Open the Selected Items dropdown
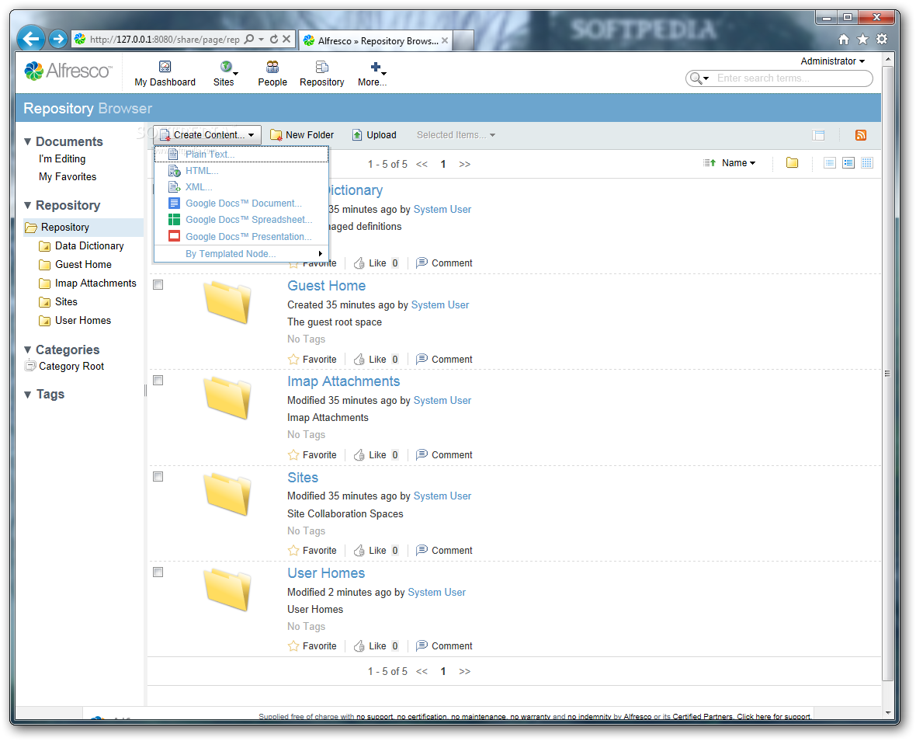916x741 pixels. [x=456, y=135]
